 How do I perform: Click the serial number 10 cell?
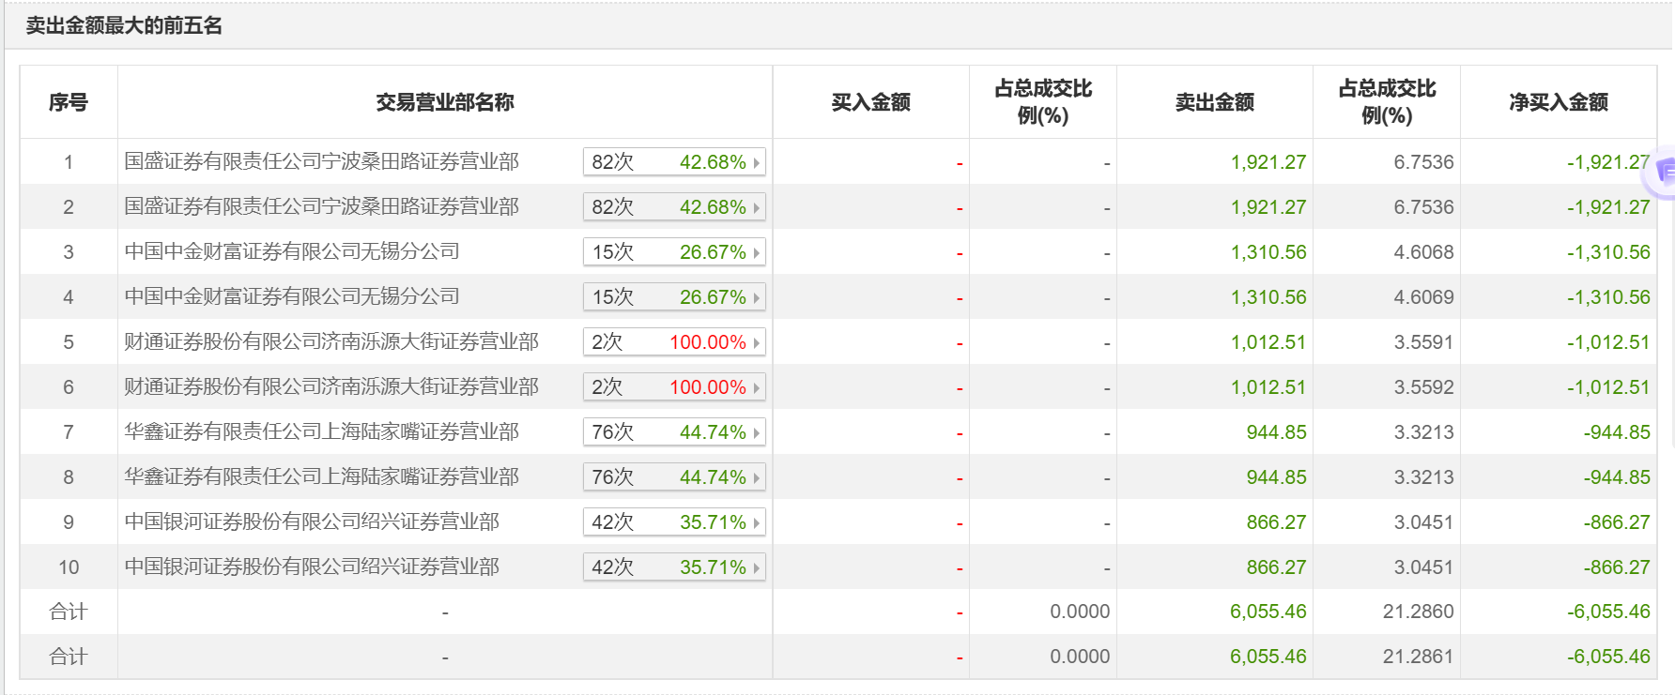coord(69,567)
